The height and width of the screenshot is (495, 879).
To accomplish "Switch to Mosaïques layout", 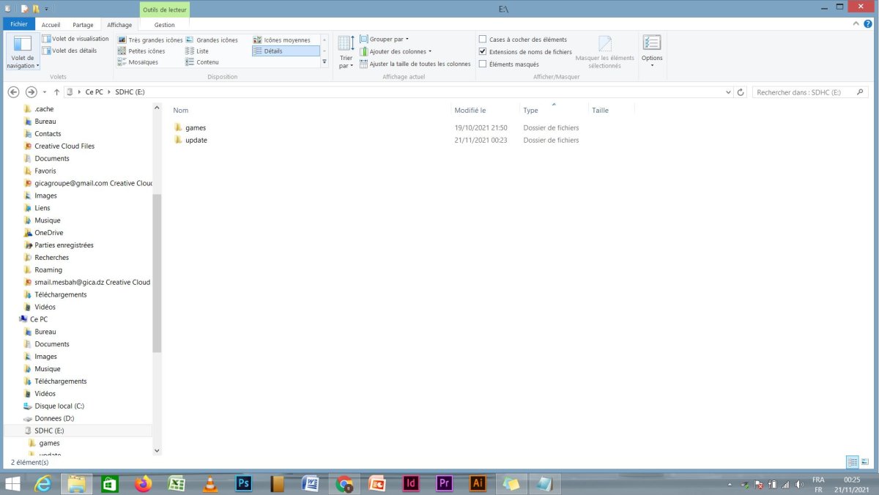I will 138,62.
